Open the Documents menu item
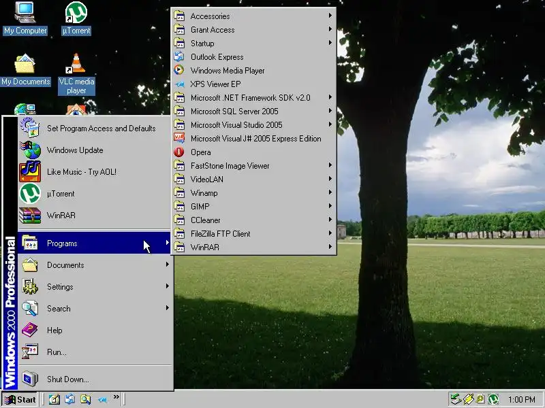Viewport: 545px width, 408px height. coord(94,265)
